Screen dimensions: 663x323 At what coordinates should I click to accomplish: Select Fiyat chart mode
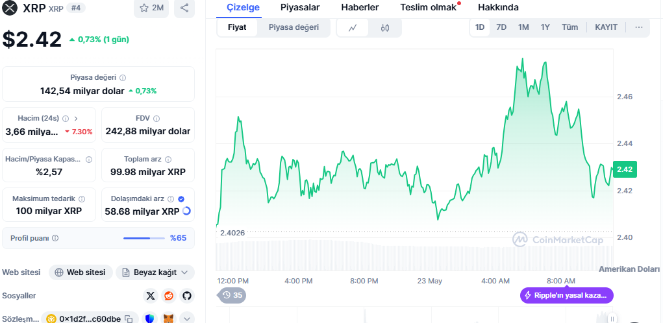237,27
